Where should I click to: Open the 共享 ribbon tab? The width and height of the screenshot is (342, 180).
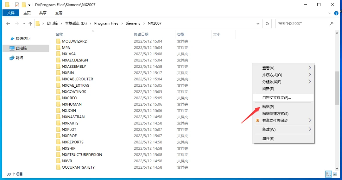tap(43, 13)
